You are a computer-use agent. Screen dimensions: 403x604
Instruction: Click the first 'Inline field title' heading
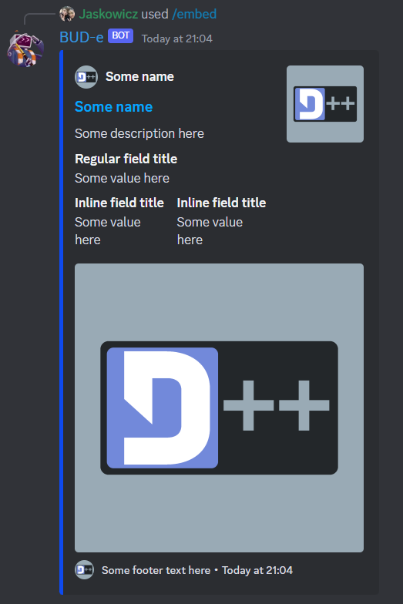click(119, 203)
